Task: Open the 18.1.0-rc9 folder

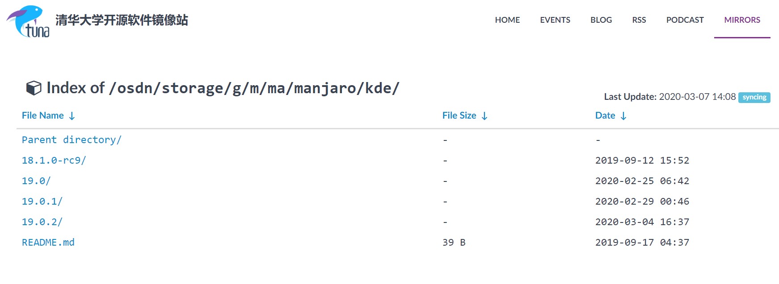Action: pyautogui.click(x=54, y=161)
